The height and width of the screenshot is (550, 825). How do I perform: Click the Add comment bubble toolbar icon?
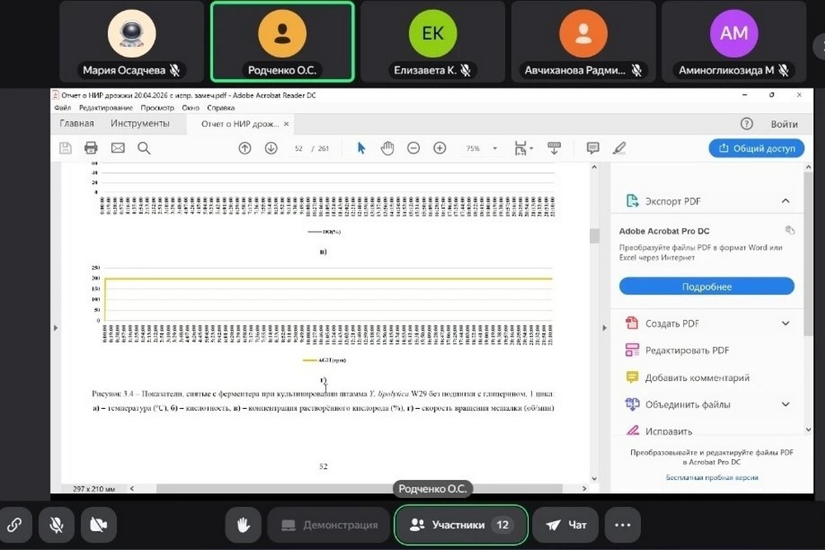click(x=593, y=148)
